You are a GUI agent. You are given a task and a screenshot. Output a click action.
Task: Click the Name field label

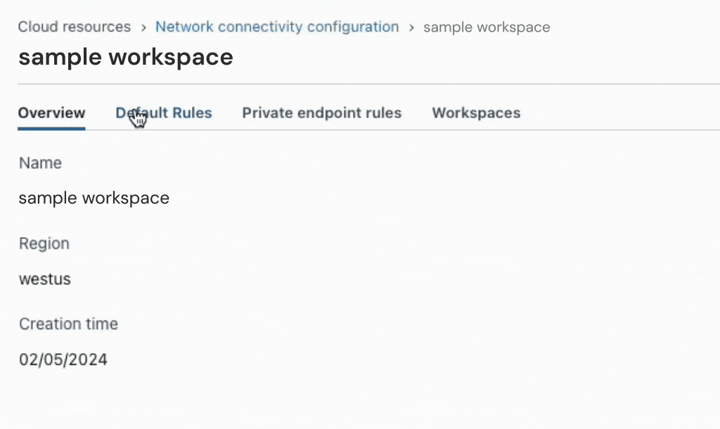pos(40,163)
